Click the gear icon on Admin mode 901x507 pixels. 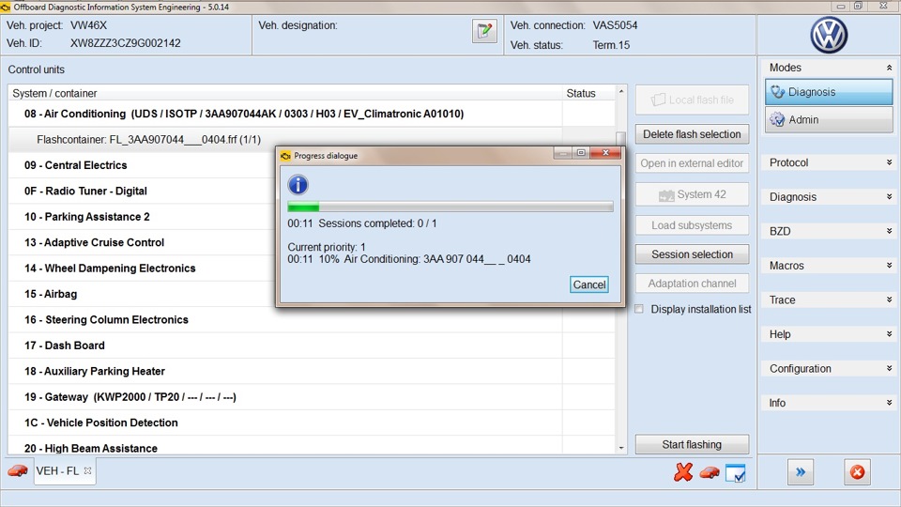coord(777,119)
